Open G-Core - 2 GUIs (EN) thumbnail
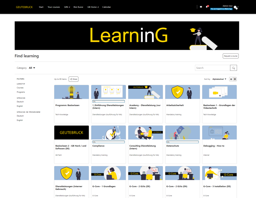 click(182, 173)
